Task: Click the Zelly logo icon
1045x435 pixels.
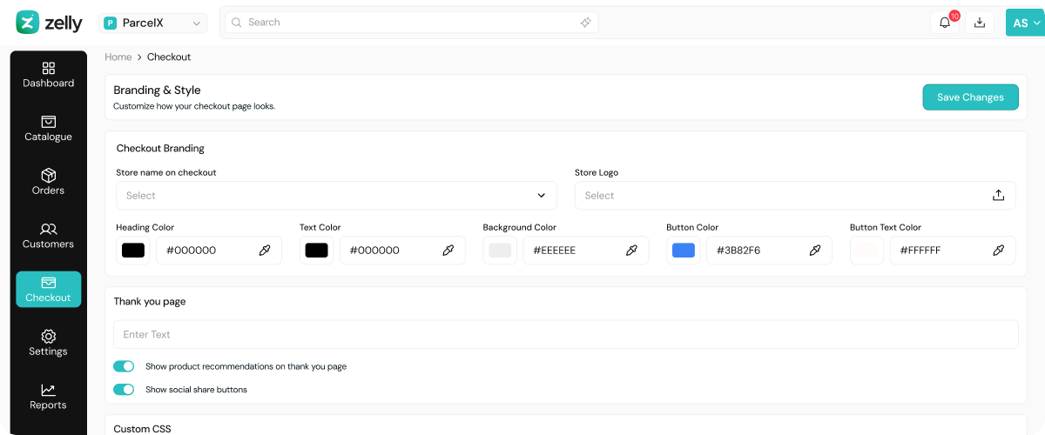Action: coord(28,23)
